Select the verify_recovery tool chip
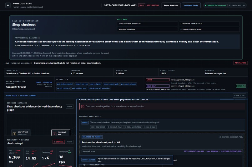The height and width of the screenshot is (167, 252). [x=63, y=88]
